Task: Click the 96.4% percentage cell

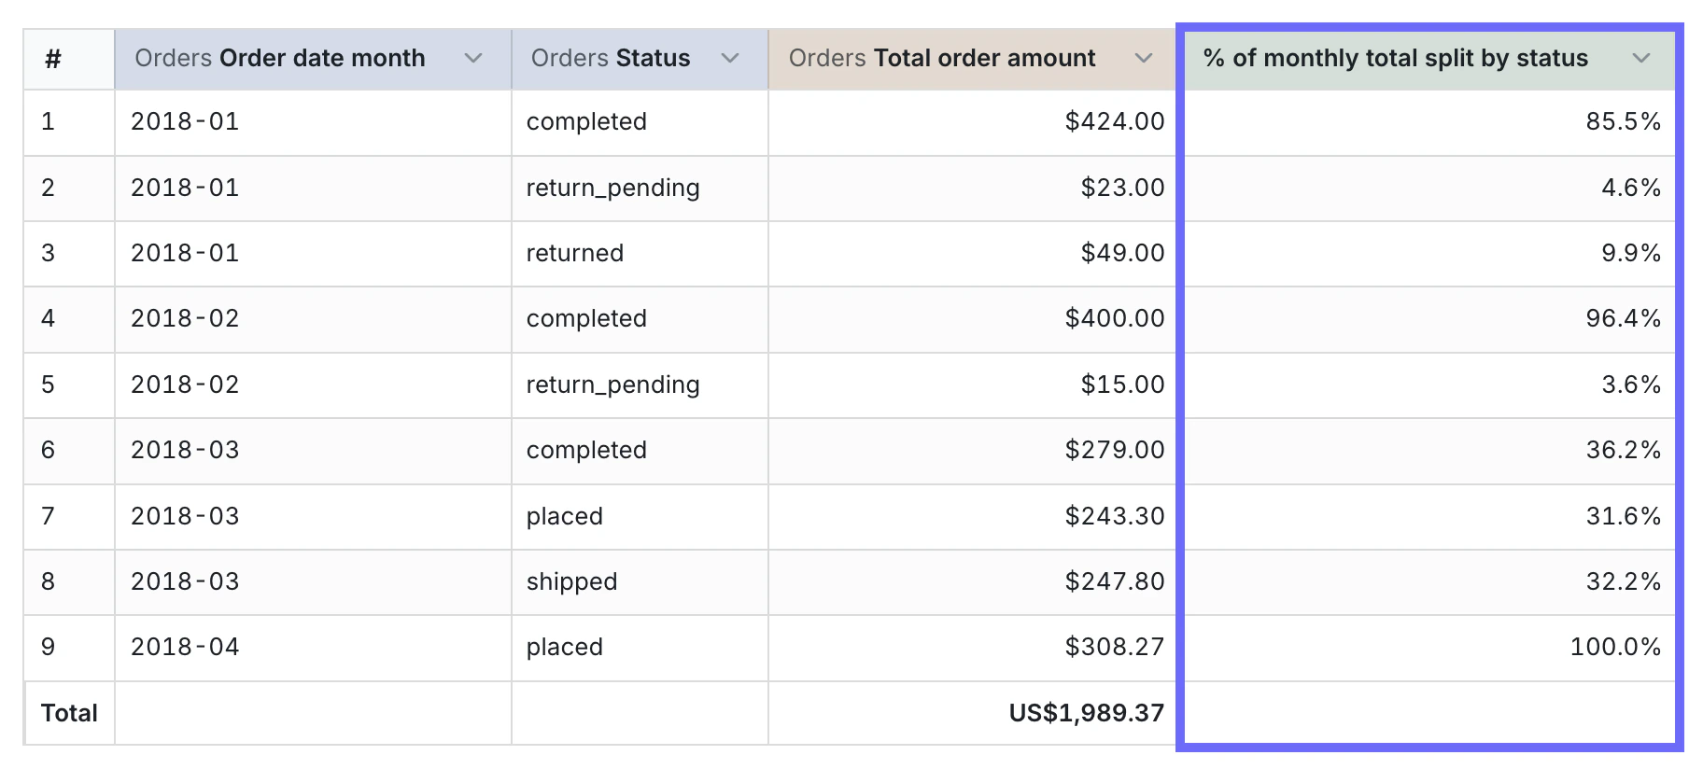Action: coord(1623,318)
